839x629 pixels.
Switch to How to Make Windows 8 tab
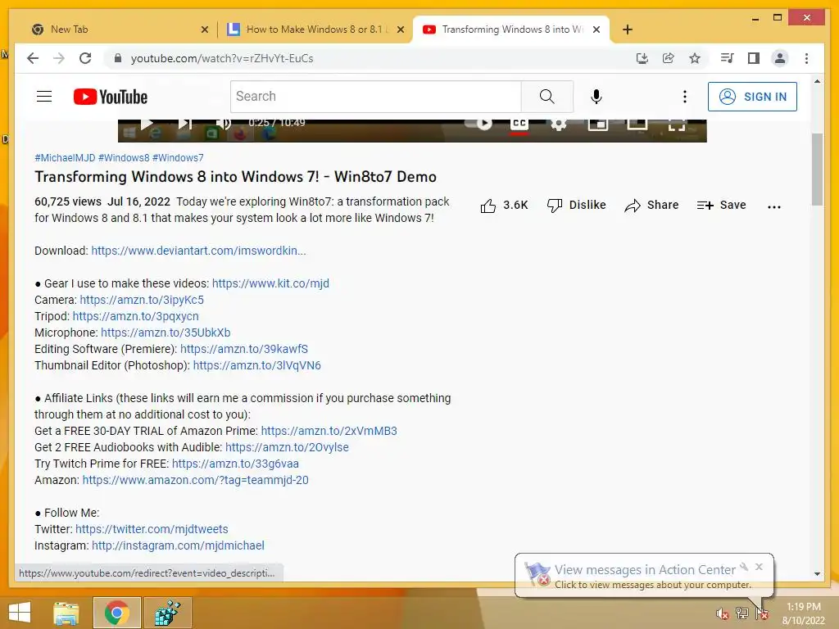pos(315,29)
